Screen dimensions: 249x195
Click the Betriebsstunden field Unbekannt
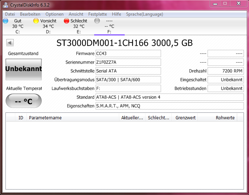point(226,88)
